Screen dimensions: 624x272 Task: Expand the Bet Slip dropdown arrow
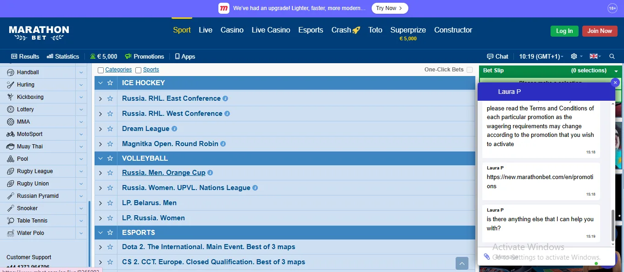(x=616, y=71)
